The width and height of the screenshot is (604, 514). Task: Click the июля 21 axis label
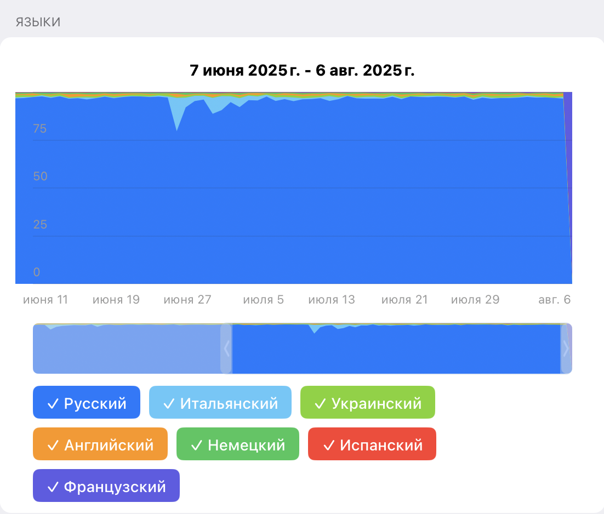pyautogui.click(x=404, y=300)
